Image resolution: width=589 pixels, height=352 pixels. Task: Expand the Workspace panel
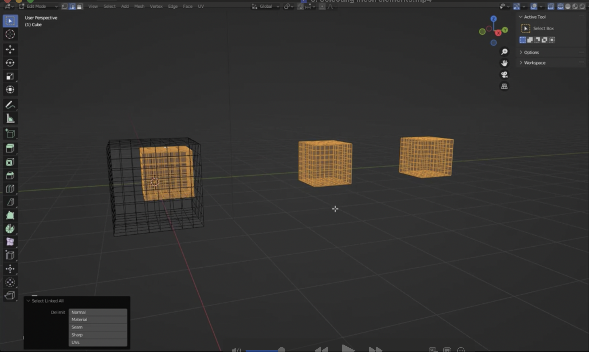point(534,63)
